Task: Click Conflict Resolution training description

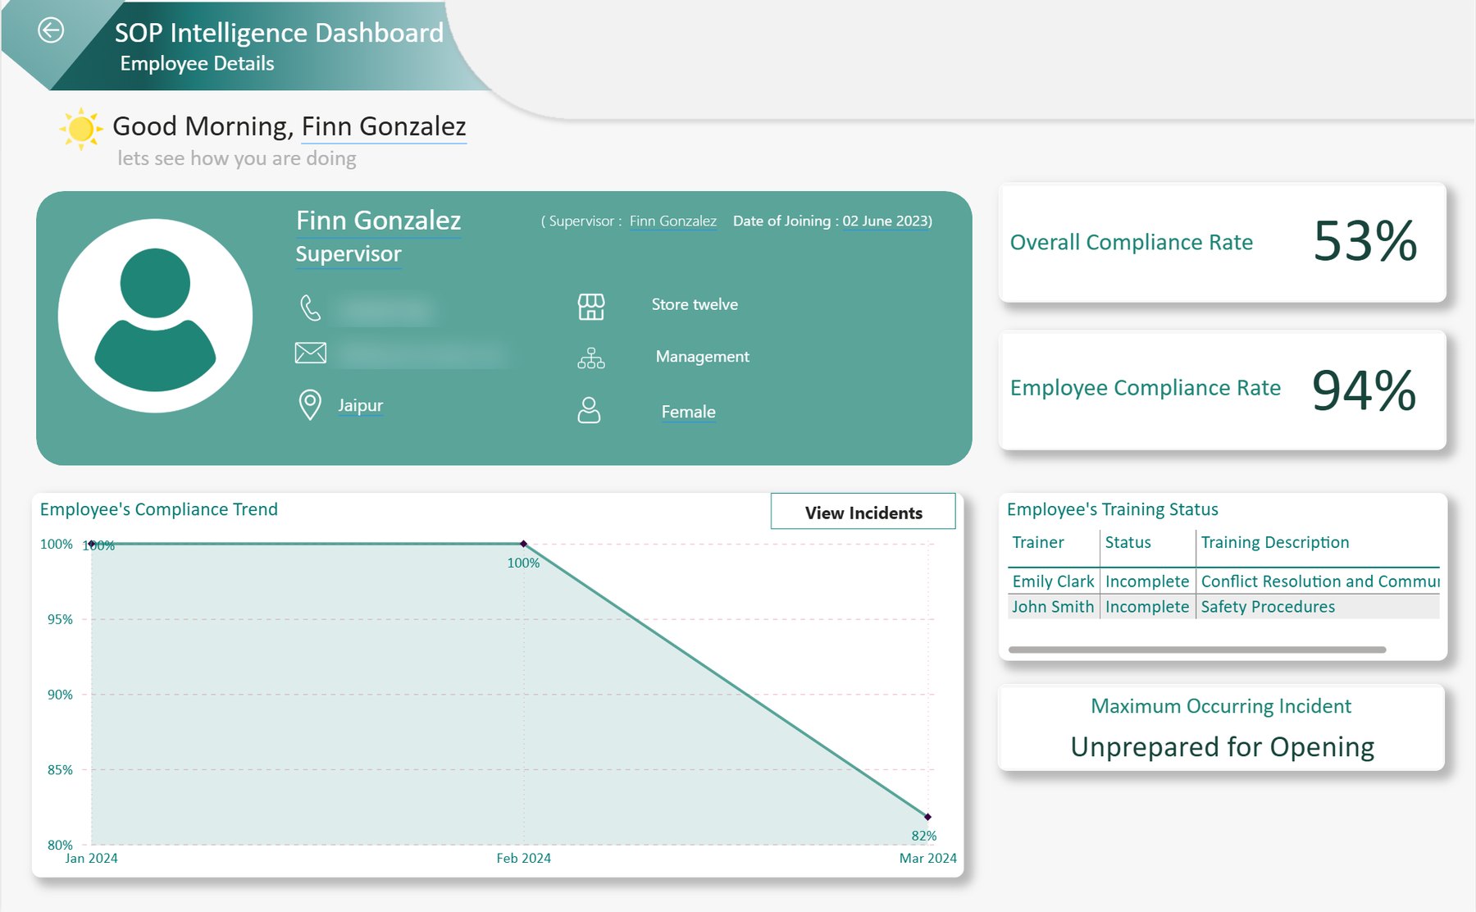Action: click(x=1319, y=581)
